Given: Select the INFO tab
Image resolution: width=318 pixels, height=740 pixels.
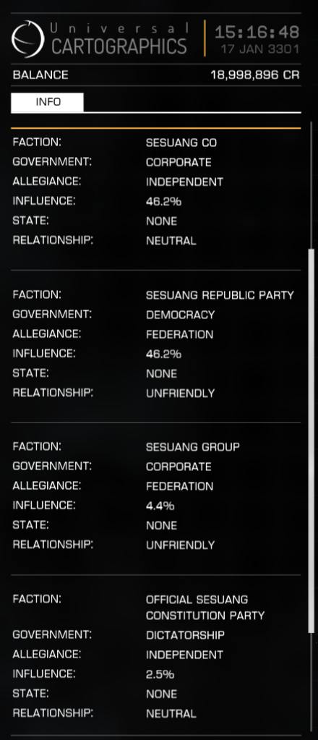Looking at the screenshot, I should coord(47,102).
